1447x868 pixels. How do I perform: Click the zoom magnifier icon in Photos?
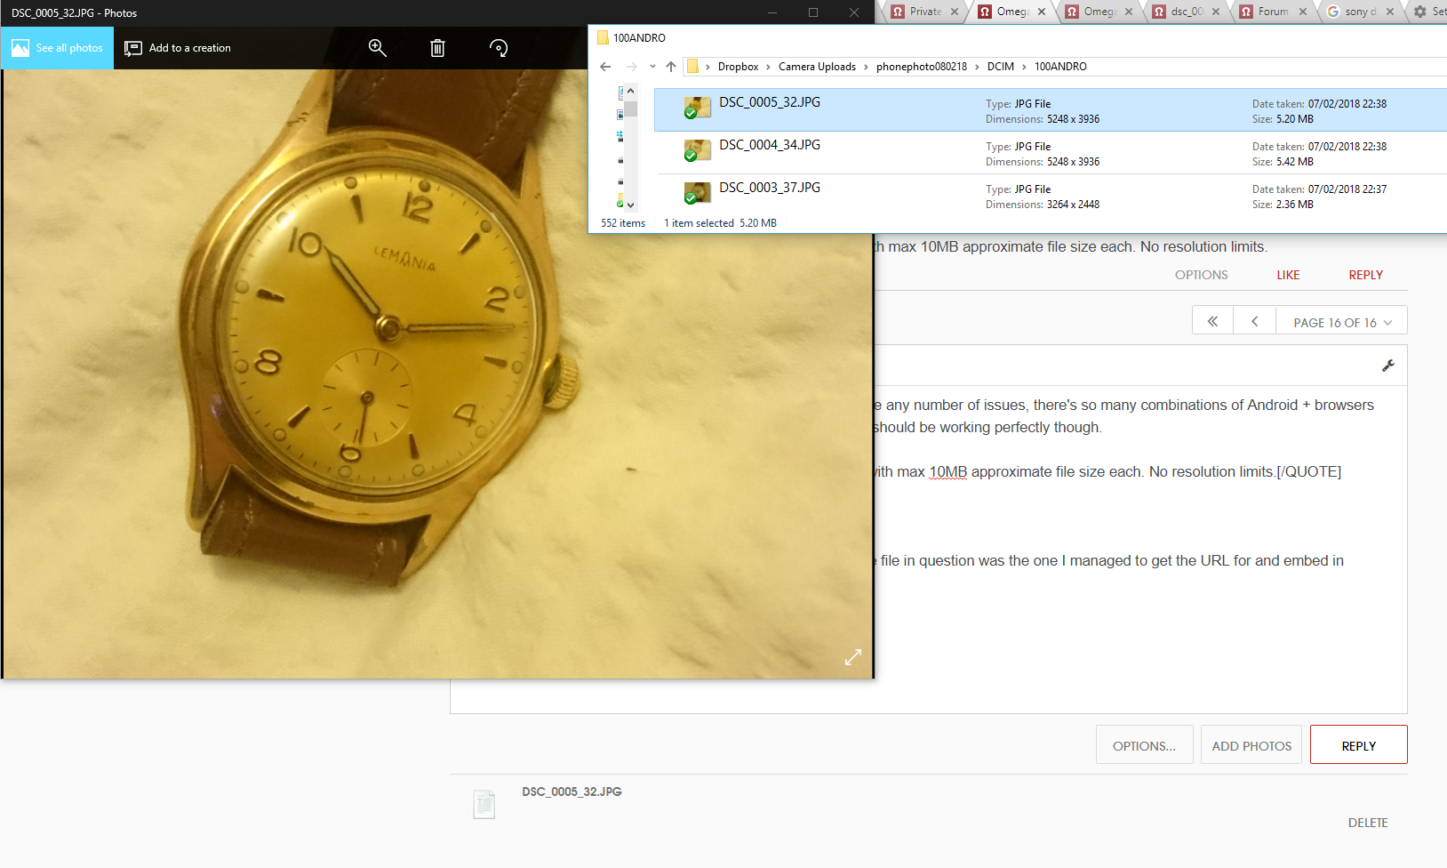[x=377, y=48]
